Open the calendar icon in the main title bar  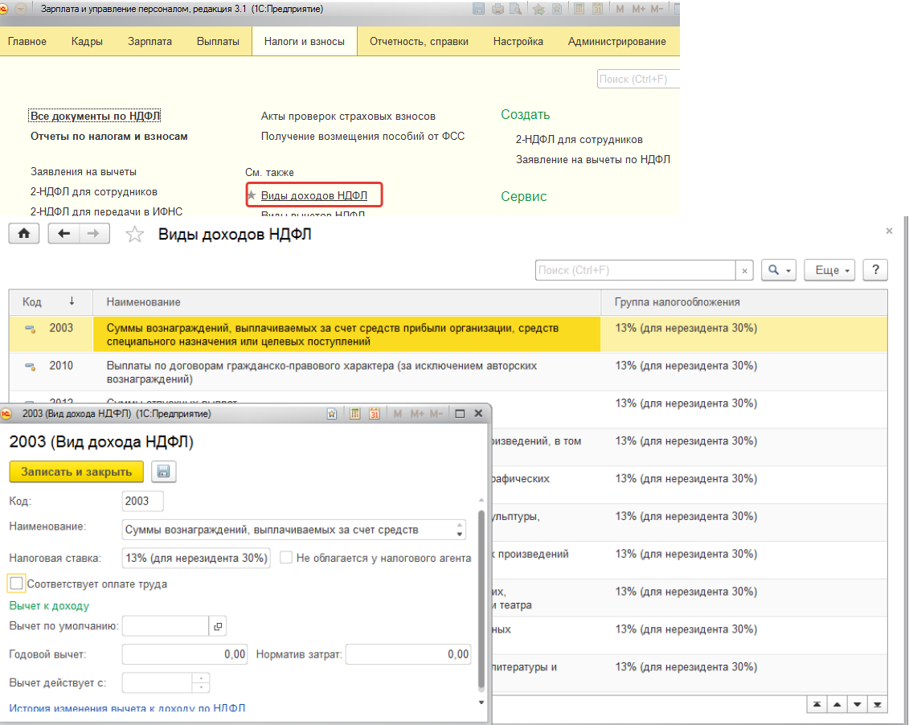[597, 9]
